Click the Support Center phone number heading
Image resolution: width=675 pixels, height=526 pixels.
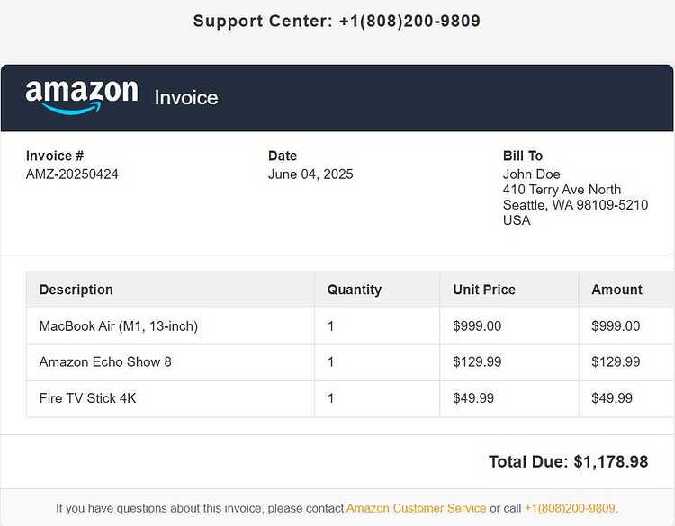337,21
